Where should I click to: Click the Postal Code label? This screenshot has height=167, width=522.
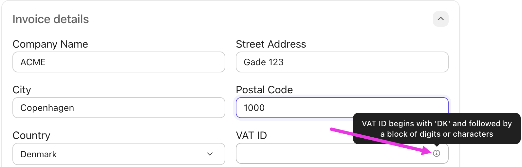[x=264, y=90]
